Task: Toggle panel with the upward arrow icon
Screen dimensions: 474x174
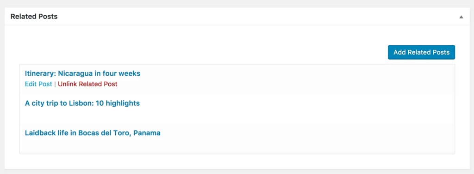Action: tap(461, 17)
